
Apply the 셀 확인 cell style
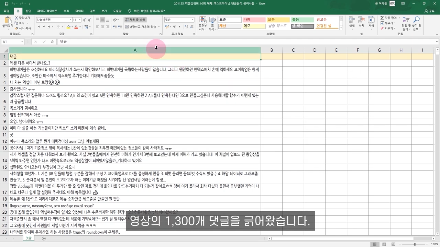[302, 26]
